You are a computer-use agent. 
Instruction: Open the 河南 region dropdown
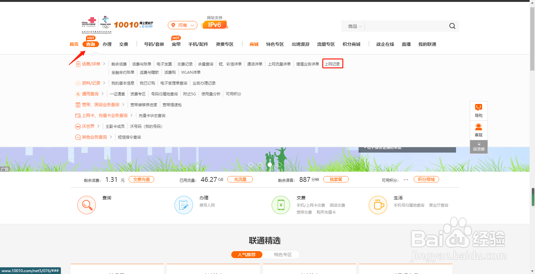click(182, 25)
